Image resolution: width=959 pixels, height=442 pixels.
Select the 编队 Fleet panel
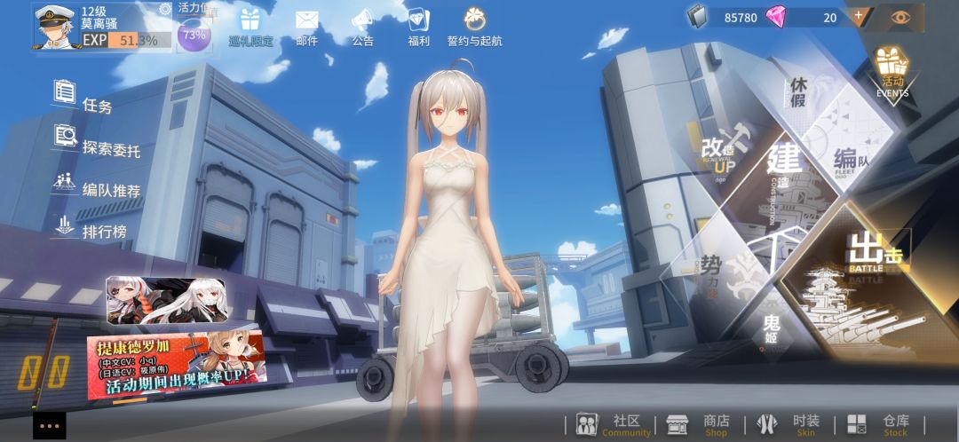(850, 139)
